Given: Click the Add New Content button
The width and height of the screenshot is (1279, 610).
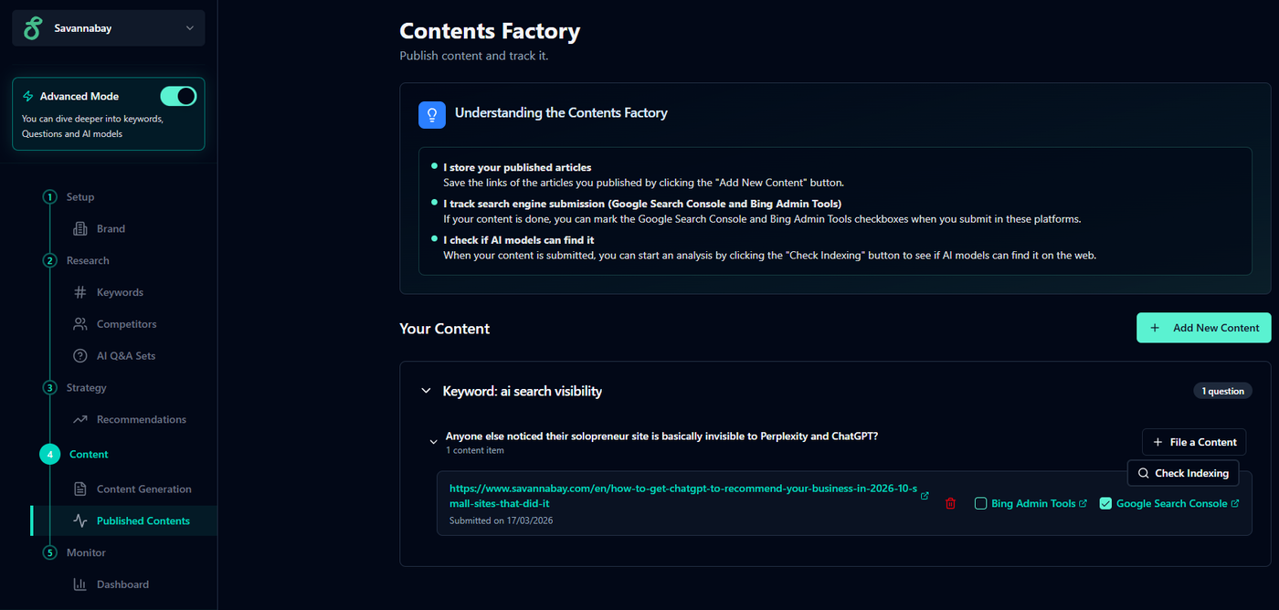Looking at the screenshot, I should tap(1203, 328).
